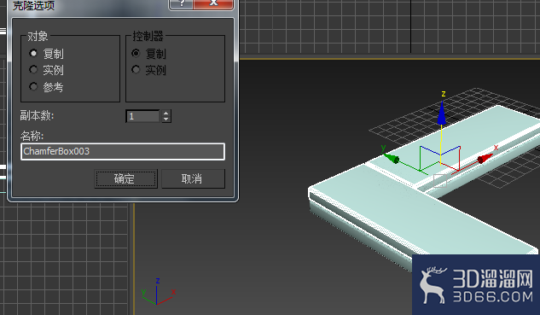Viewport: 540px width, 315px height.
Task: Select 复制 radio in 控制器 group
Action: coord(136,53)
